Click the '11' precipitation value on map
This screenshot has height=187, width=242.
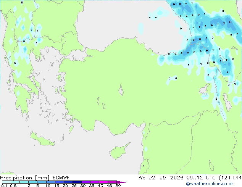click(230, 23)
